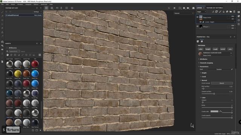Add an effect using the wand icon
Viewport: 241px width, 135px height.
click(x=213, y=12)
